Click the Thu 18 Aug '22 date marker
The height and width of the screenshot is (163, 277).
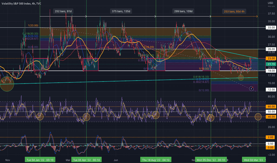156,160
